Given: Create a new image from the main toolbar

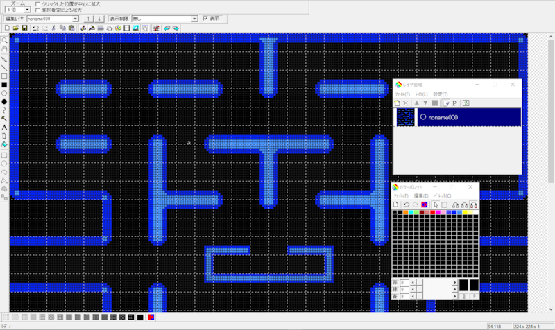Looking at the screenshot, I should pos(7,28).
